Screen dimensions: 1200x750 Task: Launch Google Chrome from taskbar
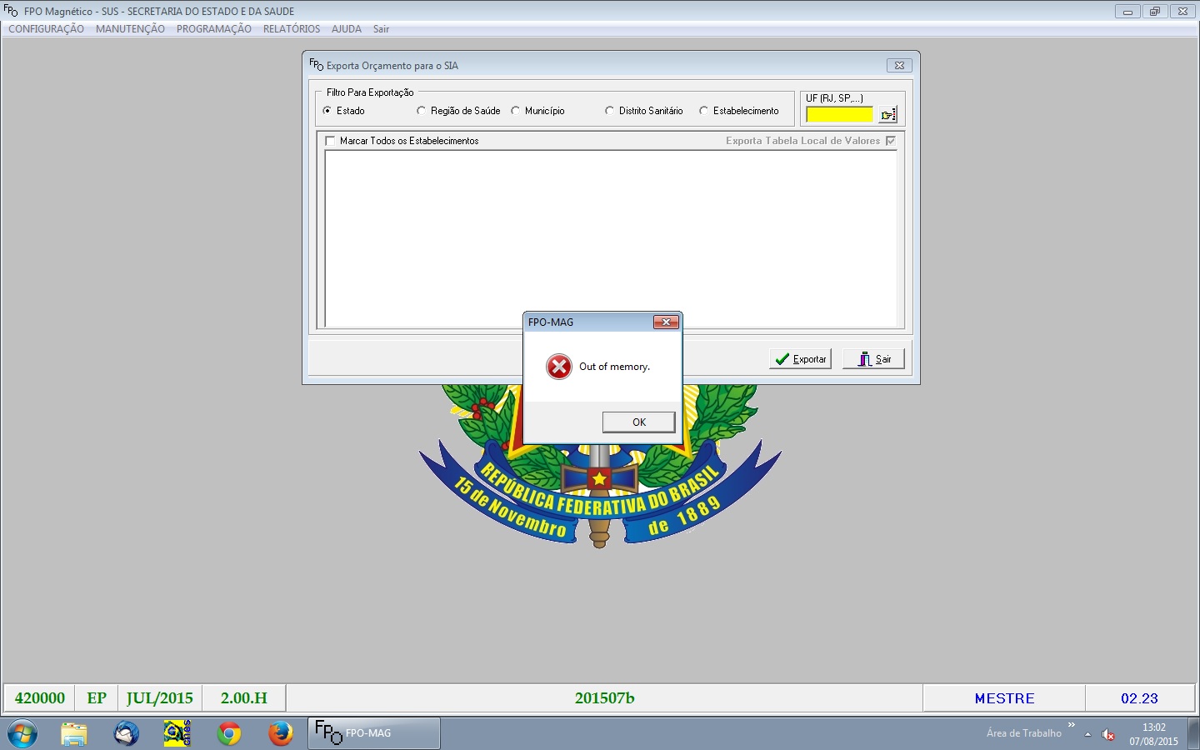click(228, 733)
